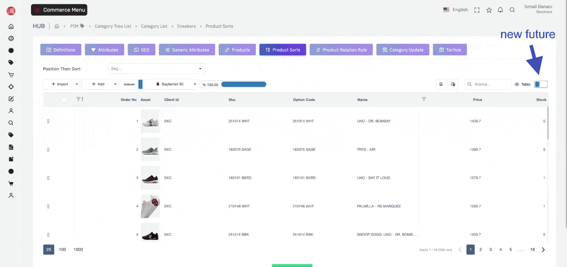Click the document file export icon button
The image size is (567, 267).
tap(441, 84)
